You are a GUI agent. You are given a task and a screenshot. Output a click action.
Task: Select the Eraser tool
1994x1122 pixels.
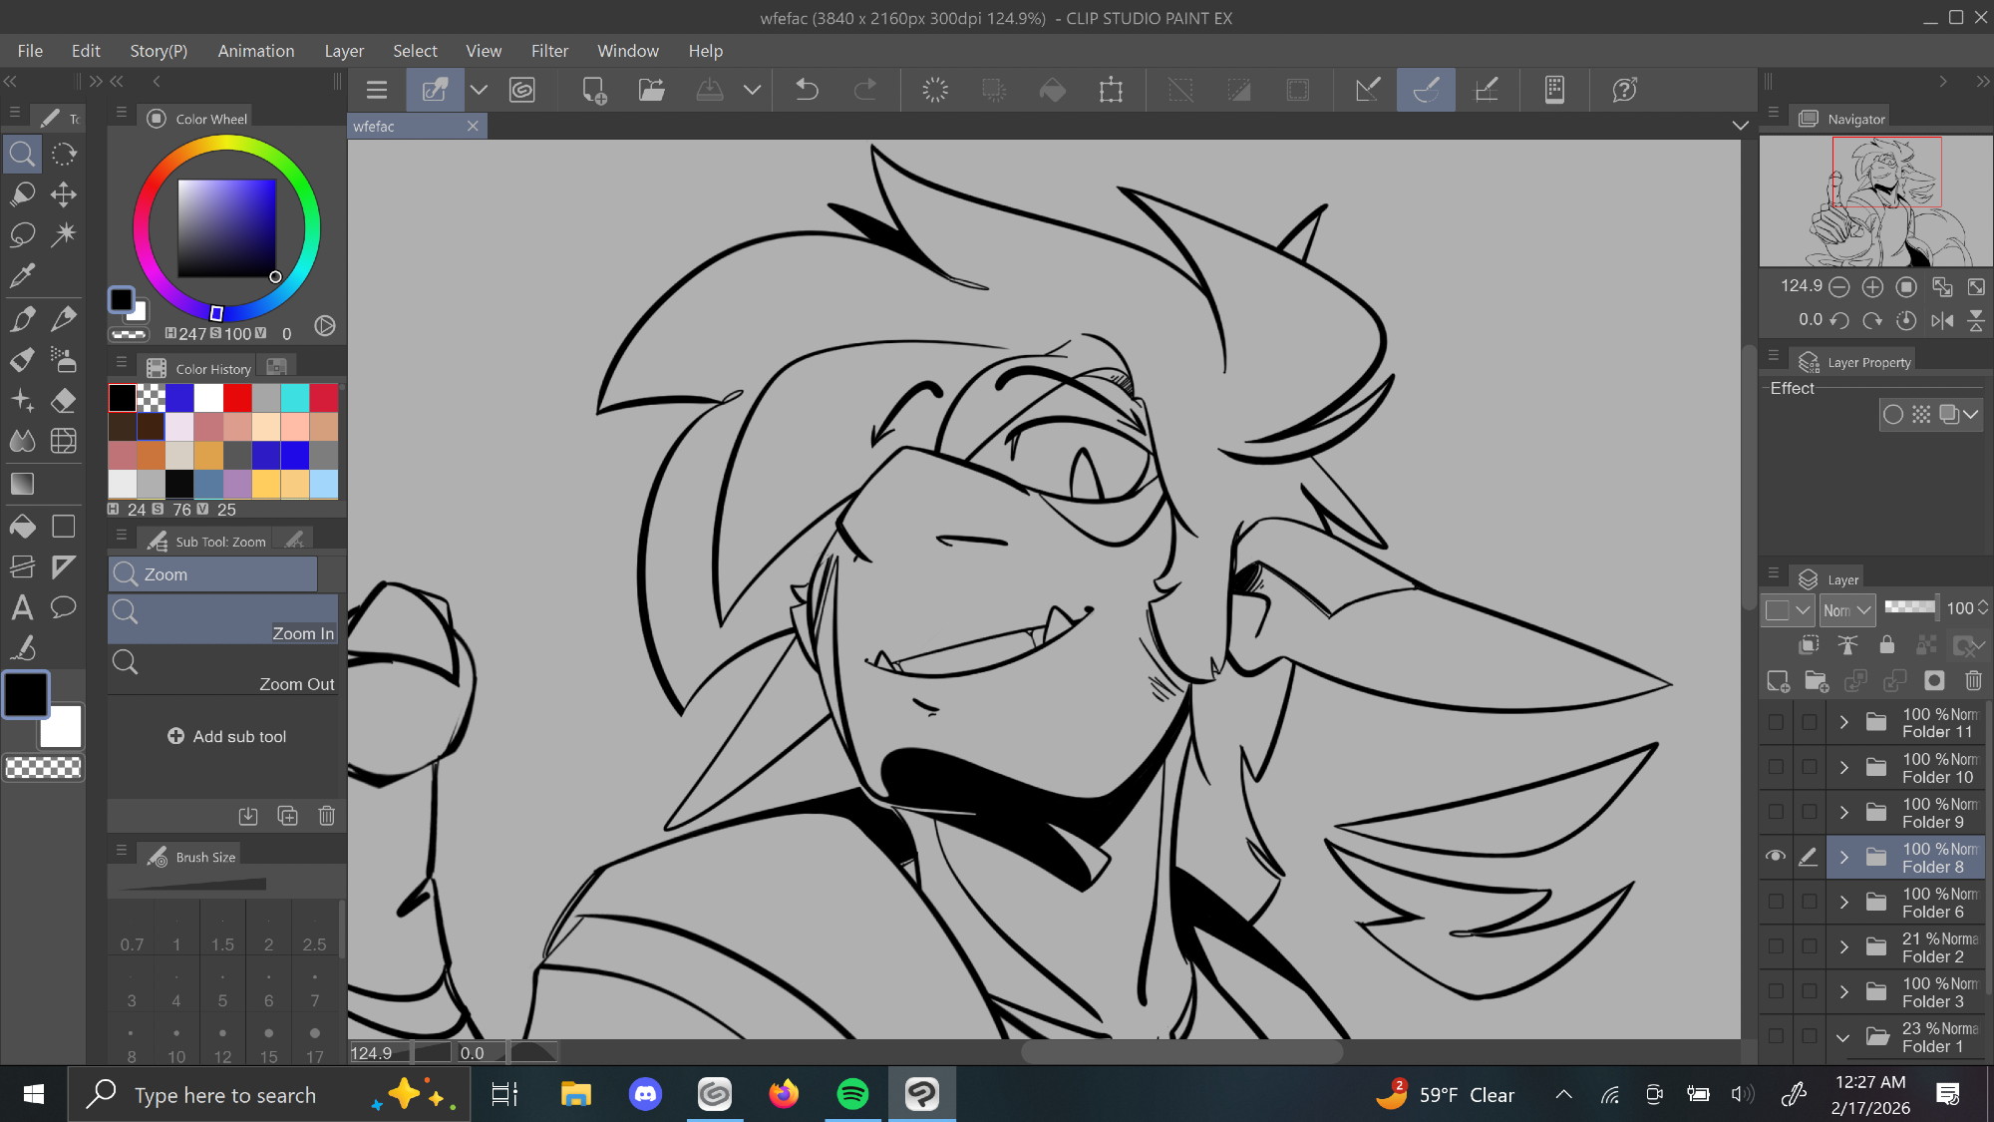(x=64, y=400)
